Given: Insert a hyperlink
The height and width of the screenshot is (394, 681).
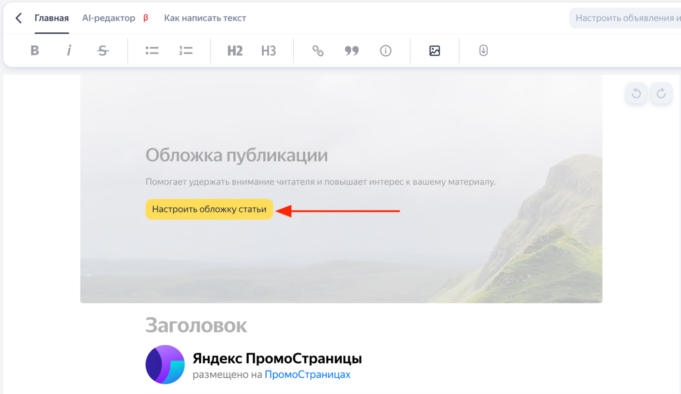Looking at the screenshot, I should tap(318, 51).
